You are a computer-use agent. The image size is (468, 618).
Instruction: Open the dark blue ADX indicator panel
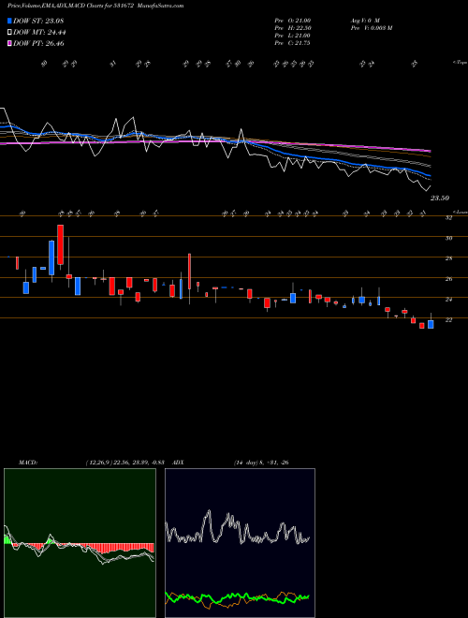click(240, 543)
